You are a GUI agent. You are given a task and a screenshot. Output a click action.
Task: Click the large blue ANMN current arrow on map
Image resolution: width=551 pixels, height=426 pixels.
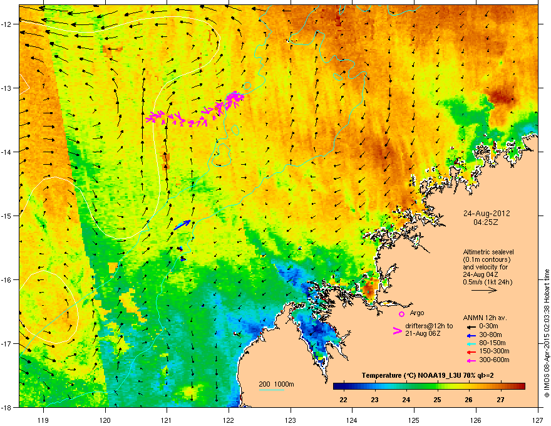point(182,225)
